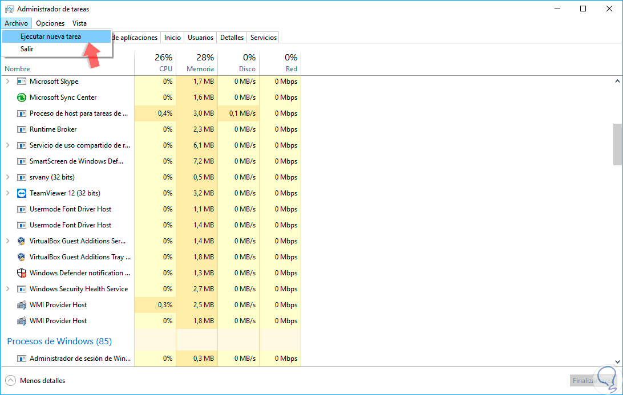Open the Vista menu
This screenshot has width=623, height=395.
click(79, 23)
